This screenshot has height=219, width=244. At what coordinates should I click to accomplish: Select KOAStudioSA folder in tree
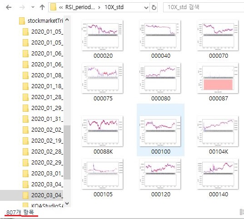[43, 205]
